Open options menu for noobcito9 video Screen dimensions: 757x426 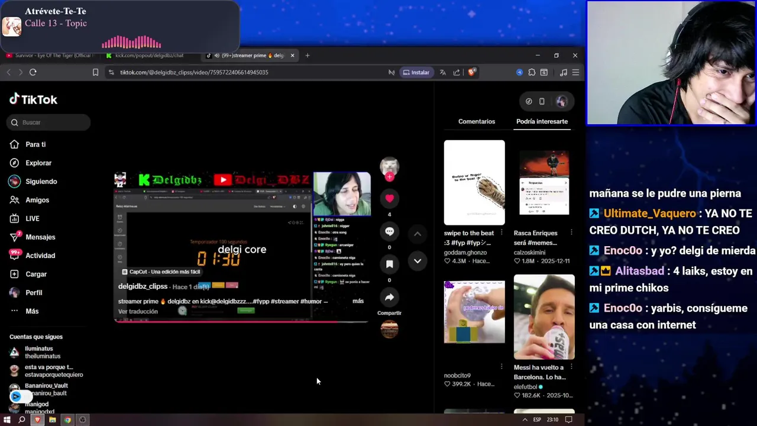coord(502,367)
